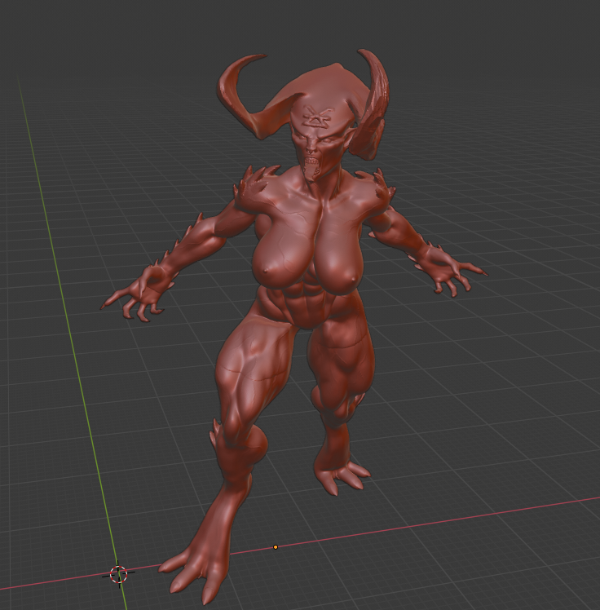Click the orange object origin dot

click(x=276, y=547)
